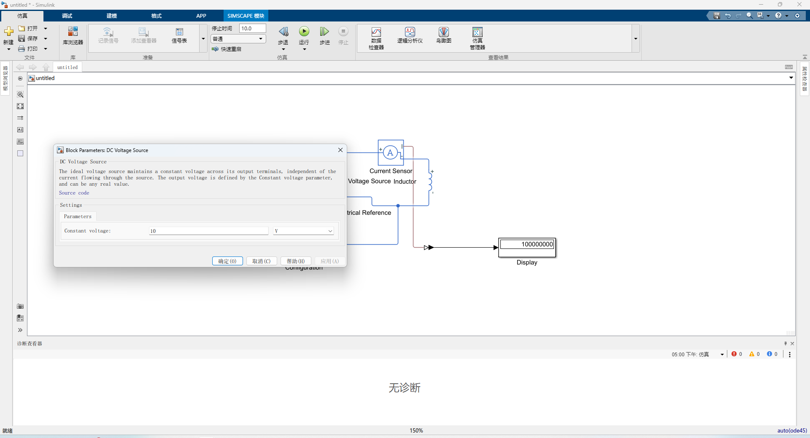Click the screenshot camera icon in palette
This screenshot has height=438, width=810.
click(20, 306)
